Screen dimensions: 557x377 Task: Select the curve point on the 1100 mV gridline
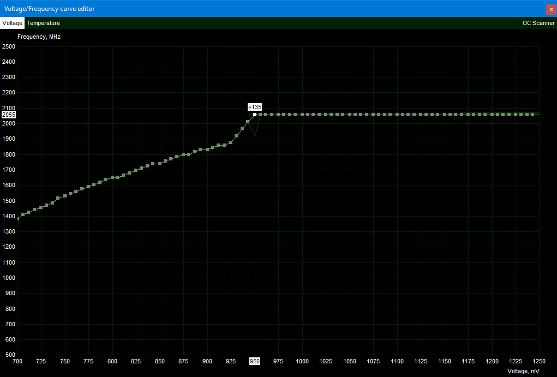coord(397,115)
